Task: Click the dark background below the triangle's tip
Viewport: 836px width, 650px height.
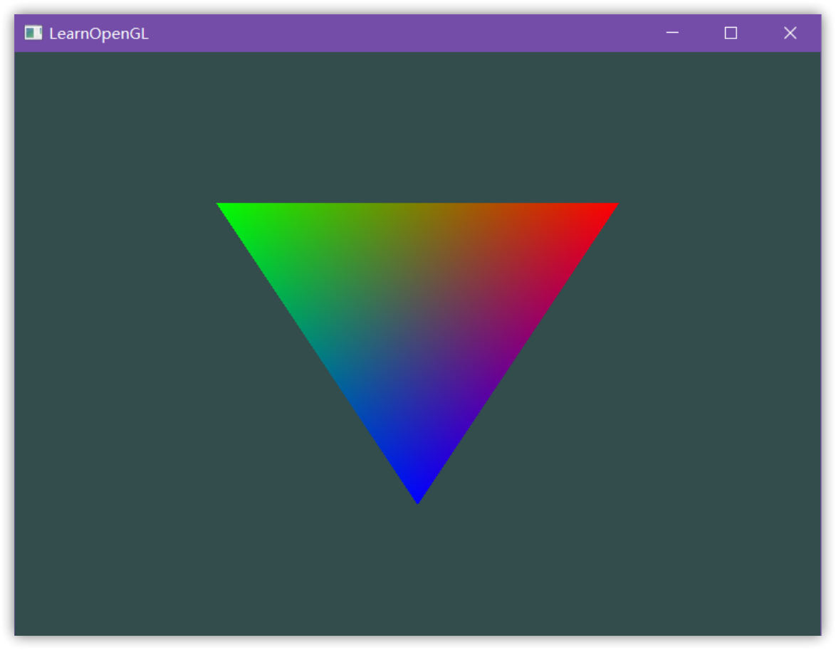Action: (x=418, y=570)
